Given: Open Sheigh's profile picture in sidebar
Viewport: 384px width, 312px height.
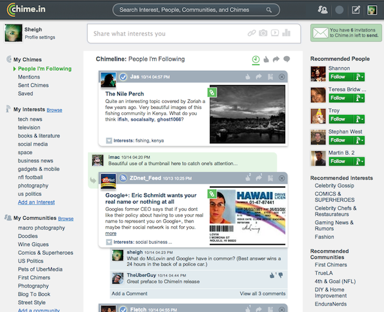Looking at the screenshot, I should click(13, 33).
